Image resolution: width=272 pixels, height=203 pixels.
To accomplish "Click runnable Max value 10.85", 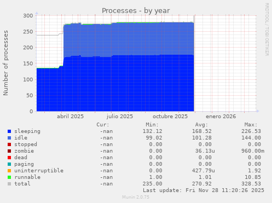I will point(253,177).
